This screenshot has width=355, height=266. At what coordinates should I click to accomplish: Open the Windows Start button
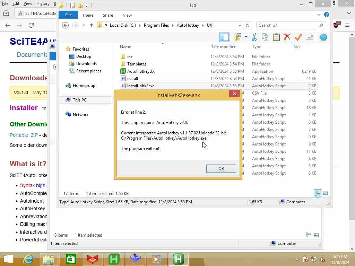(8, 259)
